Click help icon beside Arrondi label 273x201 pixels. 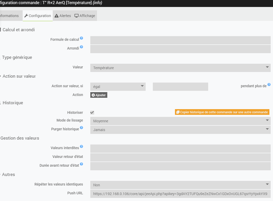click(82, 47)
